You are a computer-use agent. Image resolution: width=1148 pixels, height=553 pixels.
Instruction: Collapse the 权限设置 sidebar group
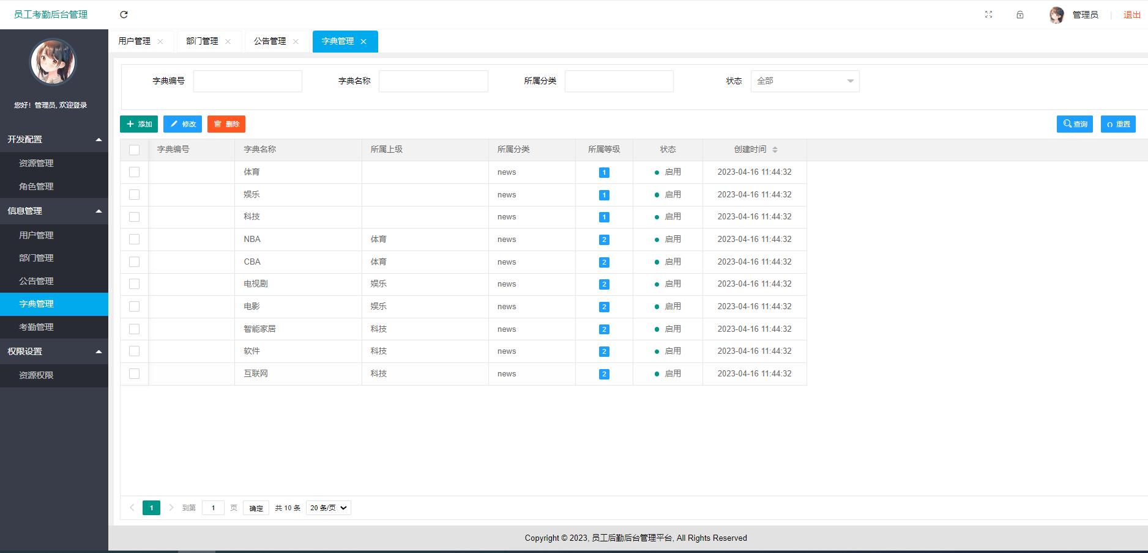pos(54,351)
